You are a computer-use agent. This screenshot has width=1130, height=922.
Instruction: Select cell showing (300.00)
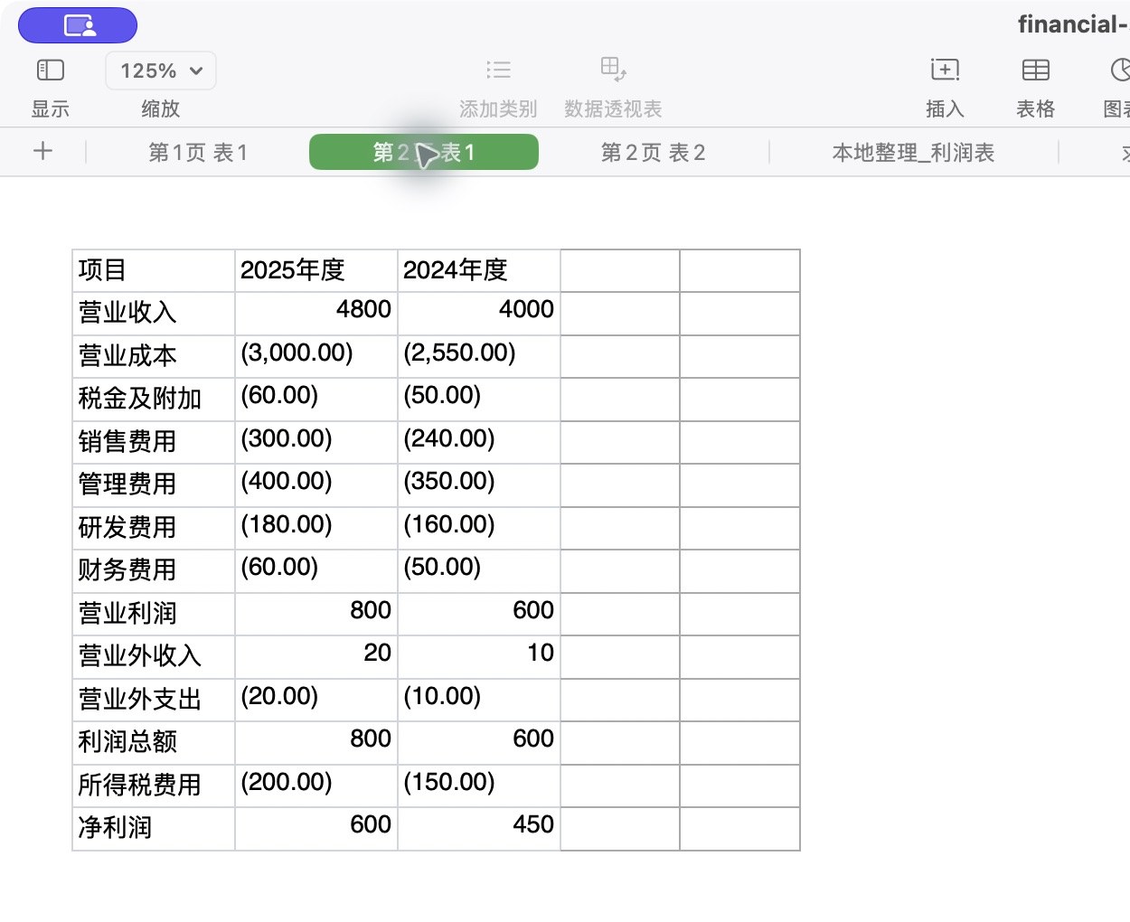click(316, 443)
